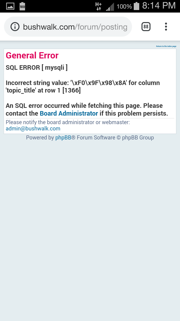Click the SQL ERROR [ mysqli ] line

point(36,67)
